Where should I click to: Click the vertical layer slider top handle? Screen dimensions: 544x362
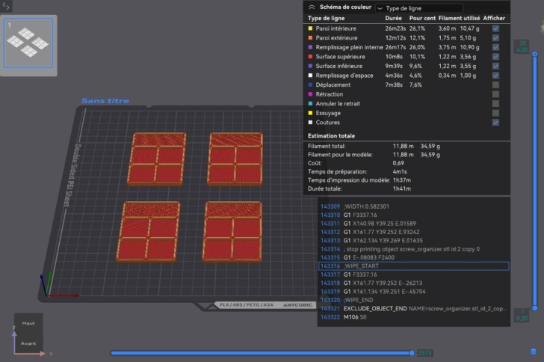pos(534,54)
